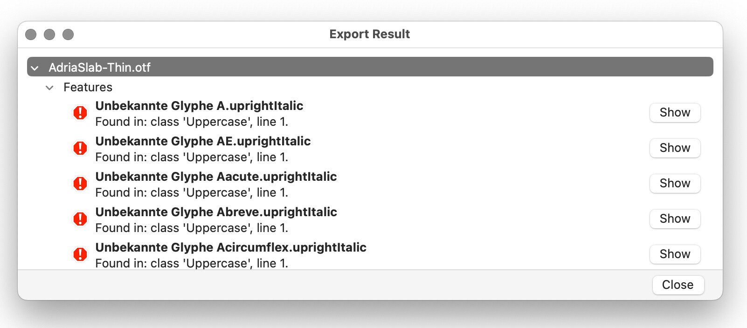
Task: Click error icon beside AE.uprightItalic entry
Action: pyautogui.click(x=80, y=148)
